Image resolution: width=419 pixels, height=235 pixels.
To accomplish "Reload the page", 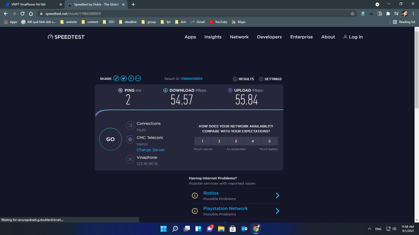I will click(23, 14).
